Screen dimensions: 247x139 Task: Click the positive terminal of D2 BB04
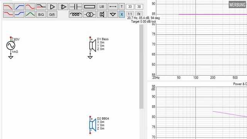click(x=90, y=117)
